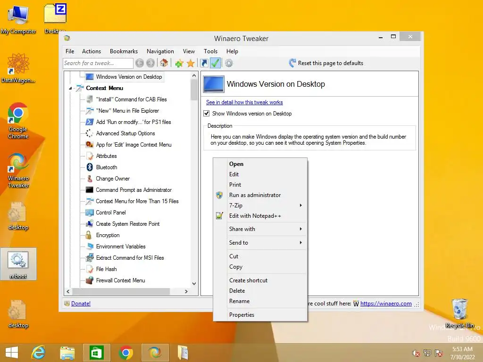Open the Tools menu
This screenshot has width=483, height=362.
[210, 51]
